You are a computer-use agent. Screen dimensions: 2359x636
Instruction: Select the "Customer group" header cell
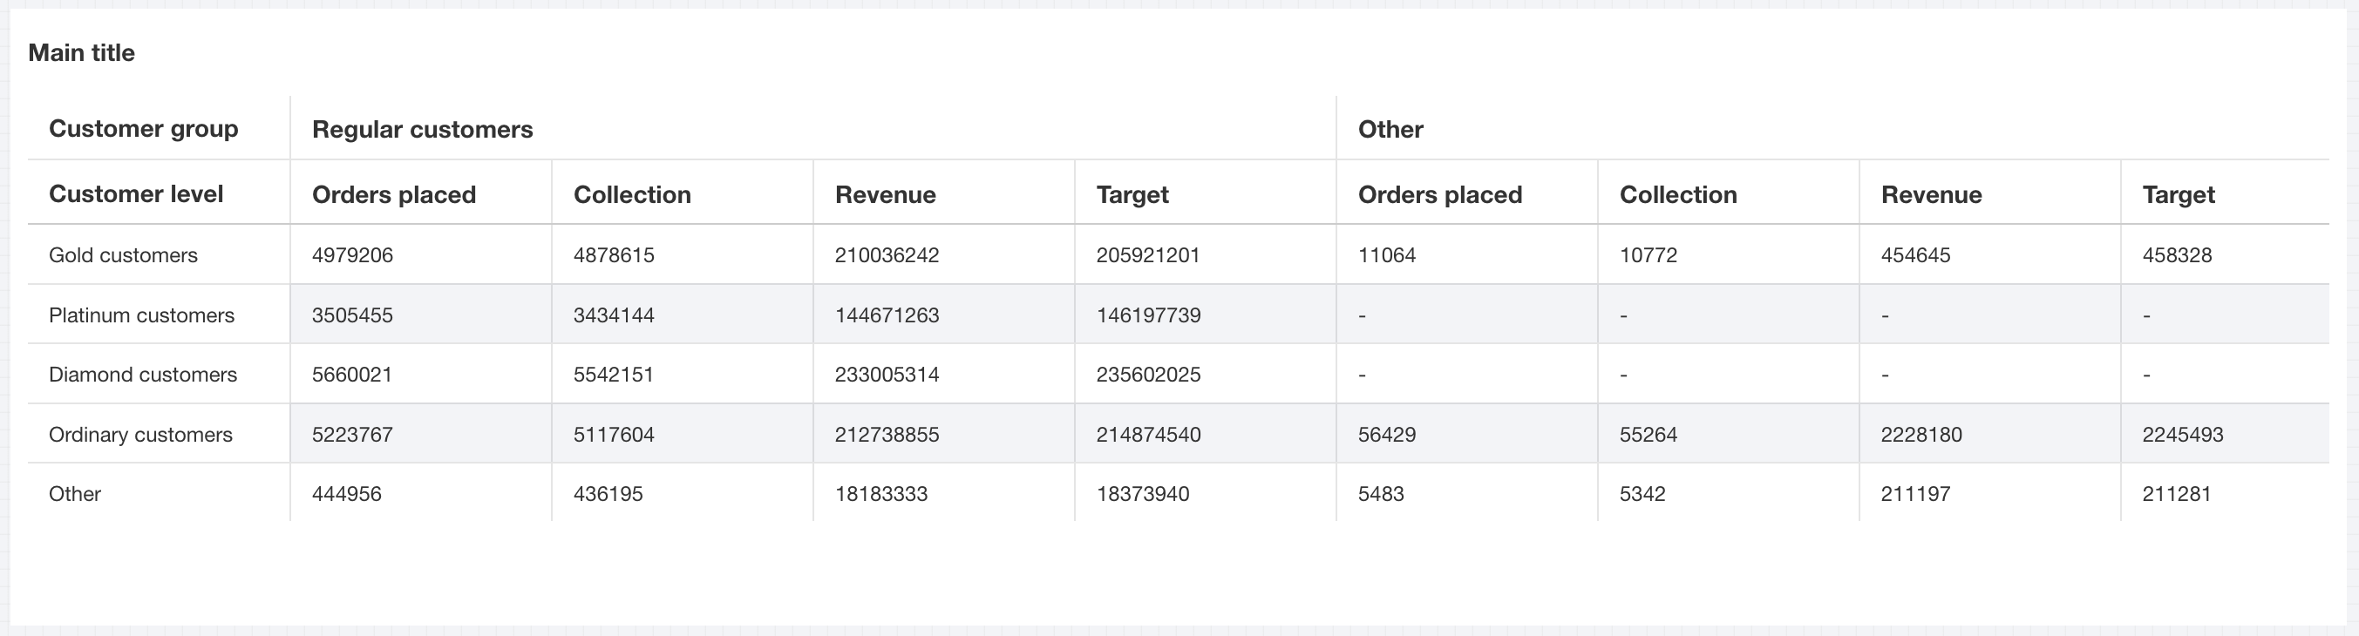tap(144, 129)
